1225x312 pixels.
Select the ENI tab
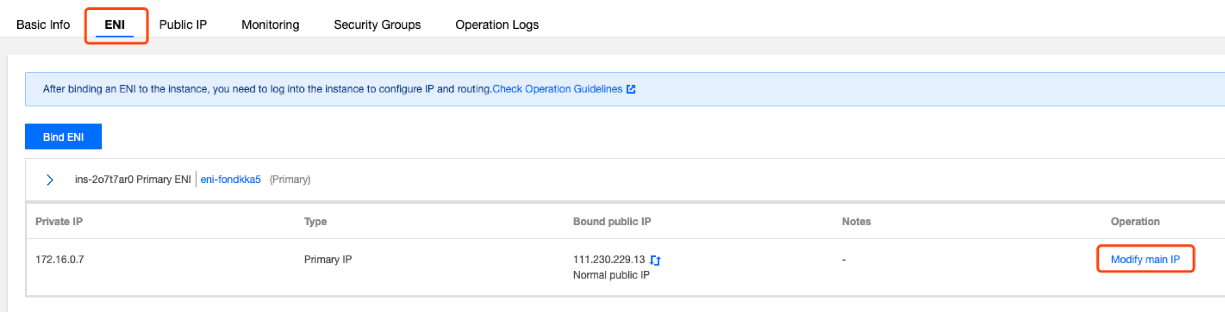point(115,24)
